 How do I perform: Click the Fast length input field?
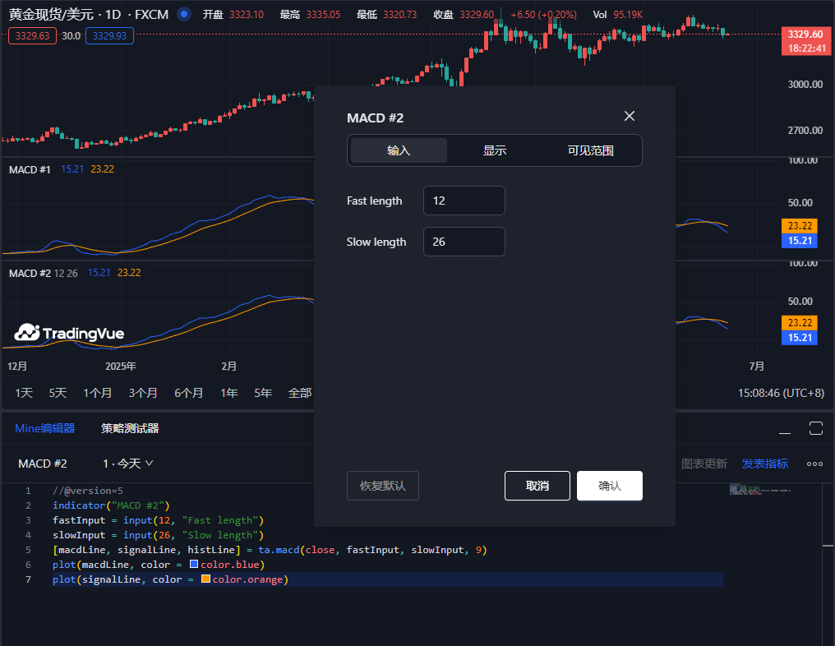point(464,201)
